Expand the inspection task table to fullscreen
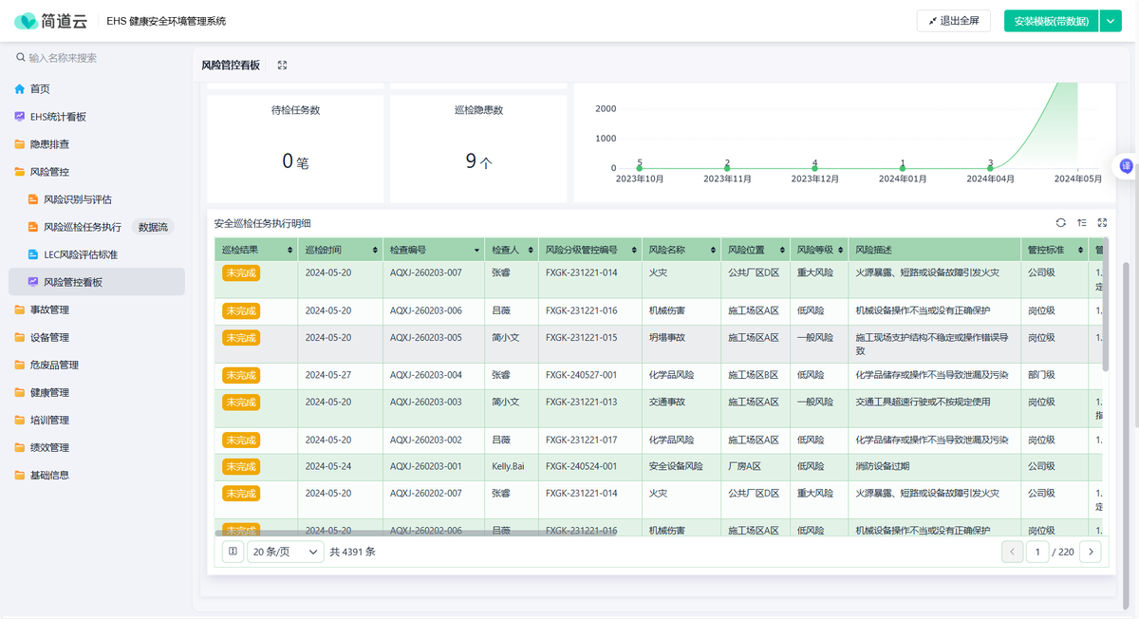Screen dimensions: 1139x619 pos(1102,223)
